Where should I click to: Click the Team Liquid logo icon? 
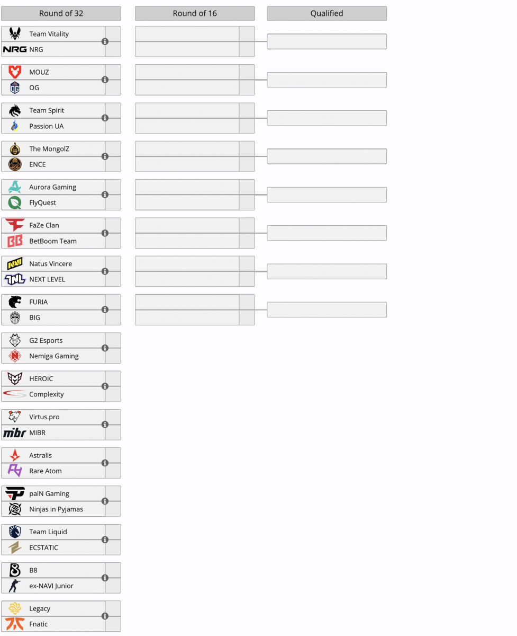(x=15, y=532)
